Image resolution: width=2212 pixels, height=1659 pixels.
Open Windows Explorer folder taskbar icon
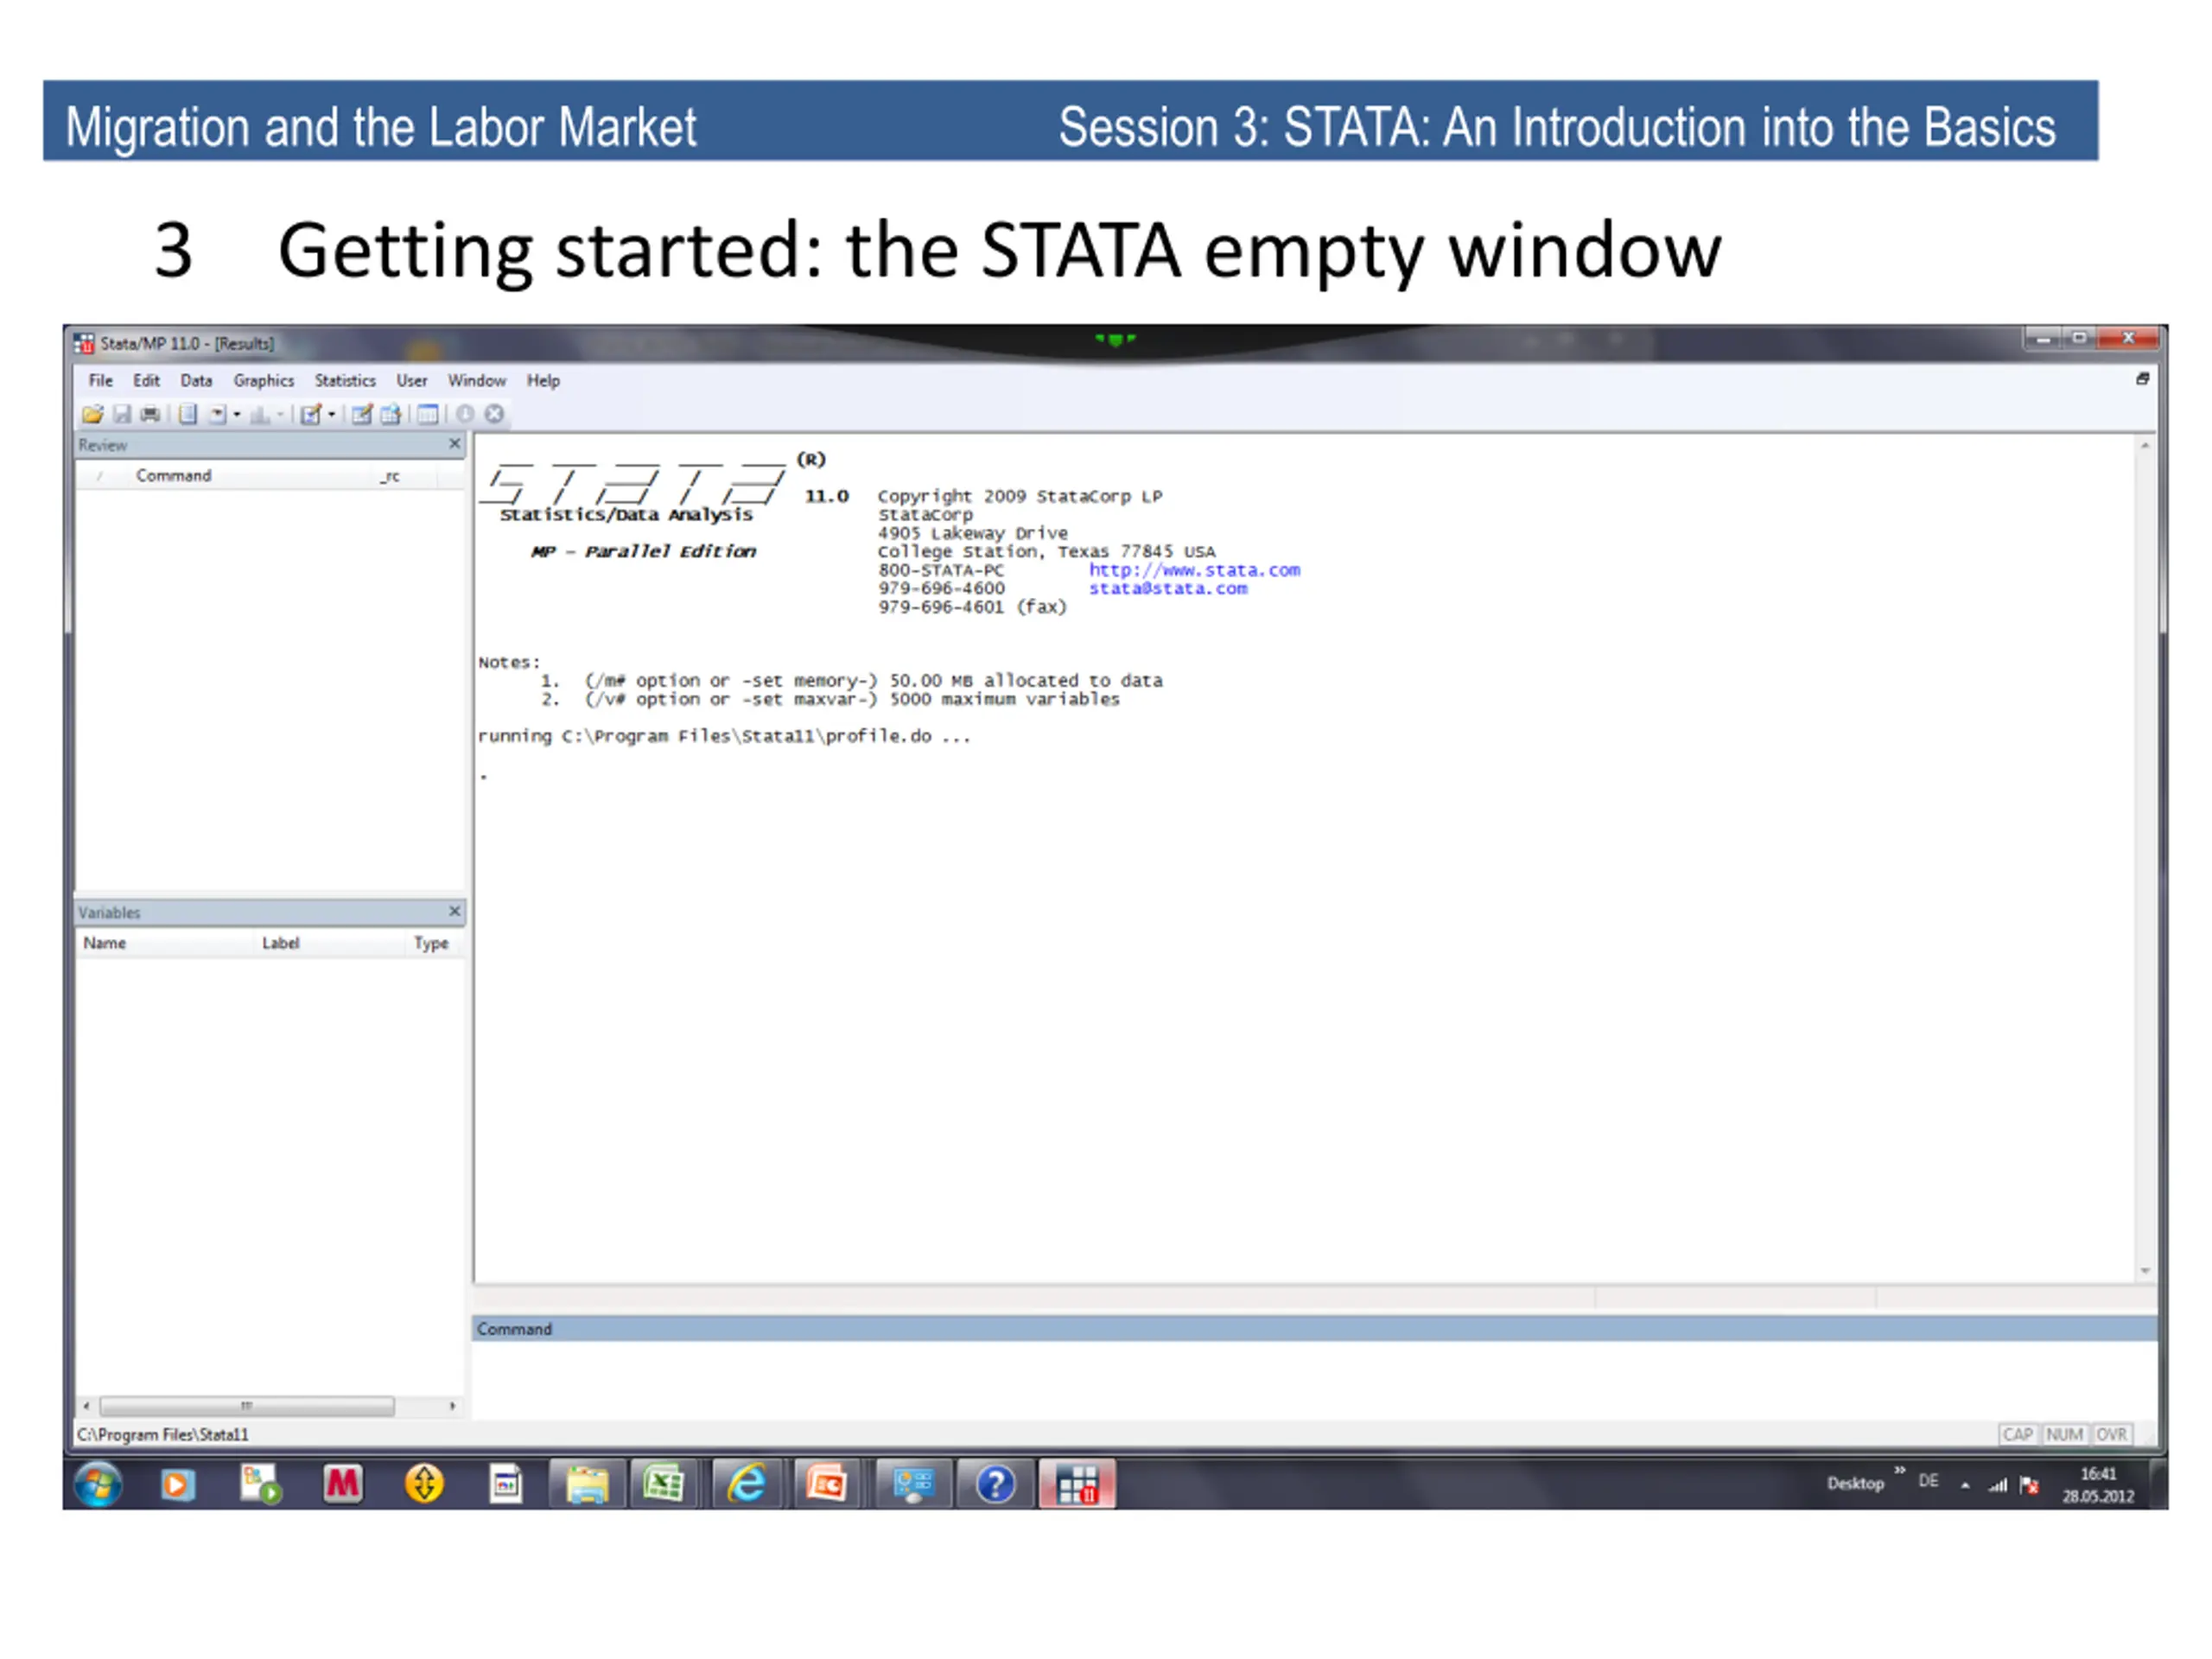coord(587,1484)
